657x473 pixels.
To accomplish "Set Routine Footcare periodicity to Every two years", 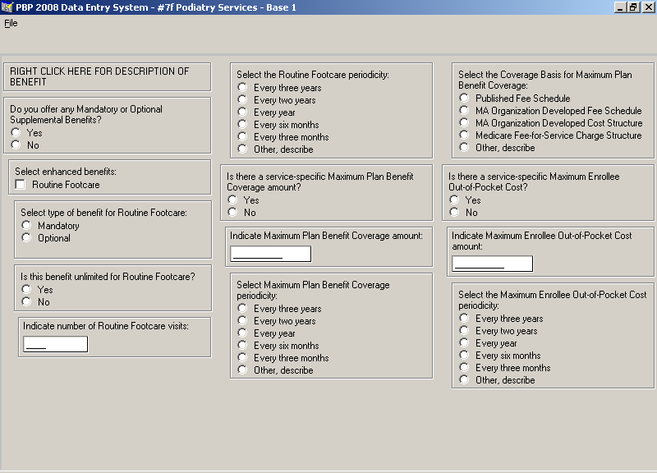I will point(242,99).
